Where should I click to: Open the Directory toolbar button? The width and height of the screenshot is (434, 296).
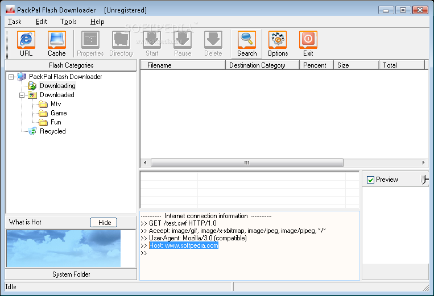[121, 44]
